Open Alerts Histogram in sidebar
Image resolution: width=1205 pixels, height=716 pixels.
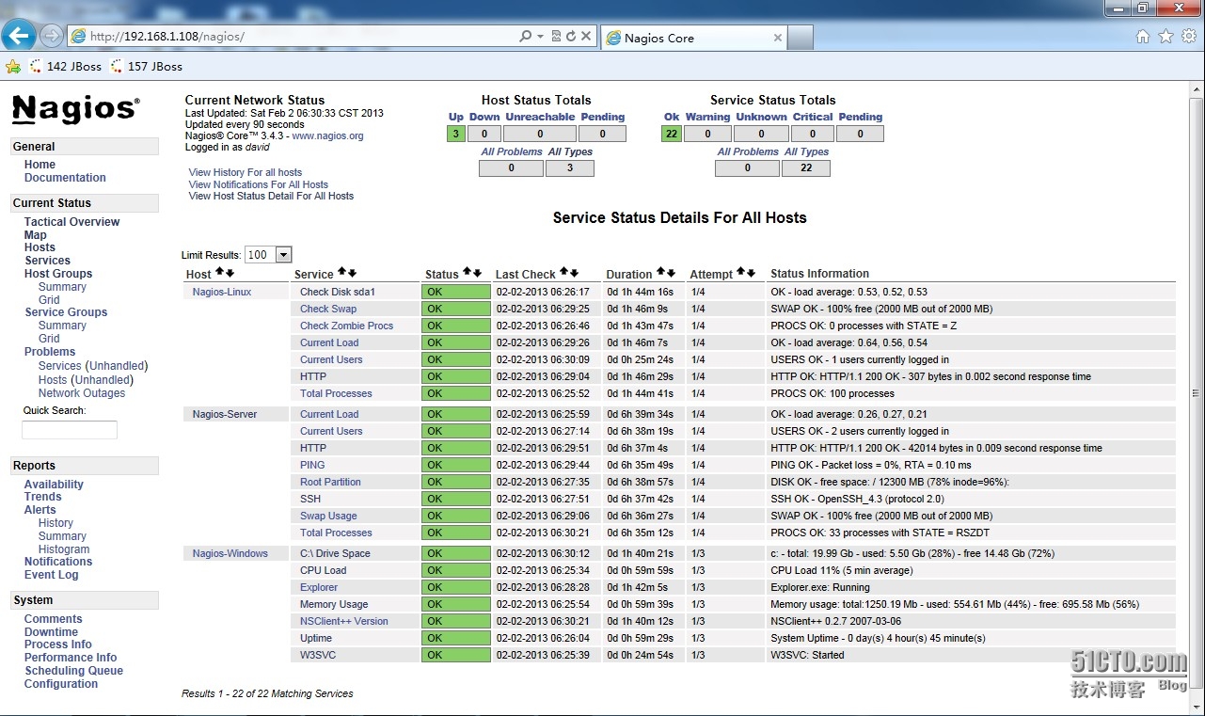[64, 549]
